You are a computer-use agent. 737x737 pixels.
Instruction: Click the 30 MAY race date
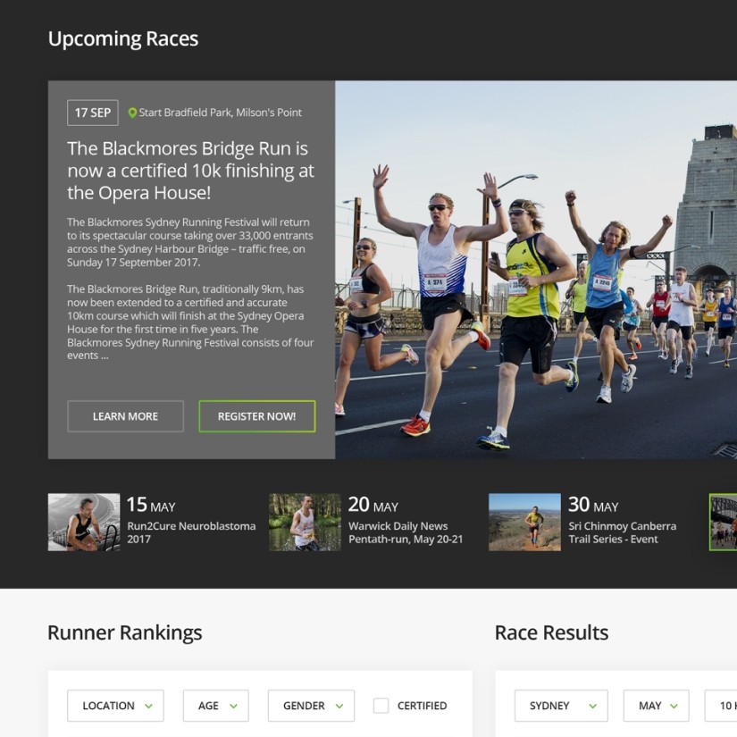pyautogui.click(x=593, y=505)
